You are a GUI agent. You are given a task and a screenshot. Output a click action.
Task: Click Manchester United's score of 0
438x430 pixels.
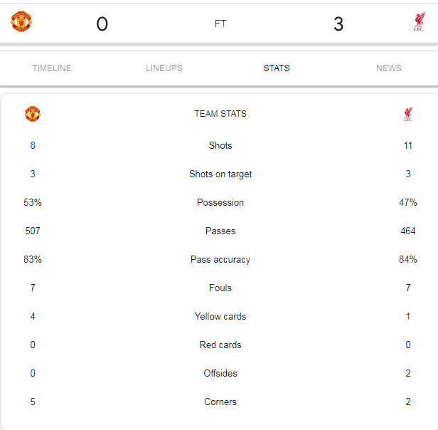pos(102,24)
